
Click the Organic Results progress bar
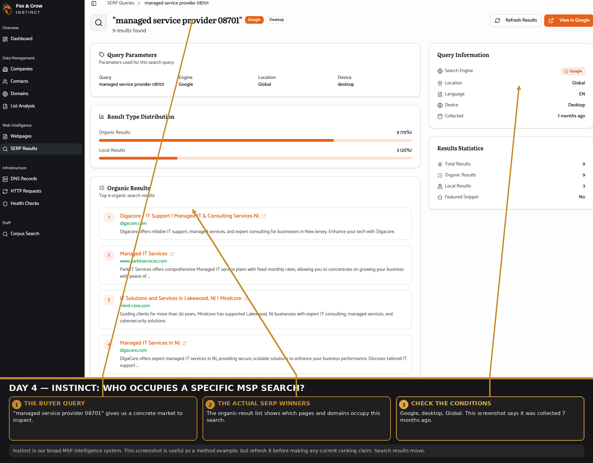pos(255,140)
